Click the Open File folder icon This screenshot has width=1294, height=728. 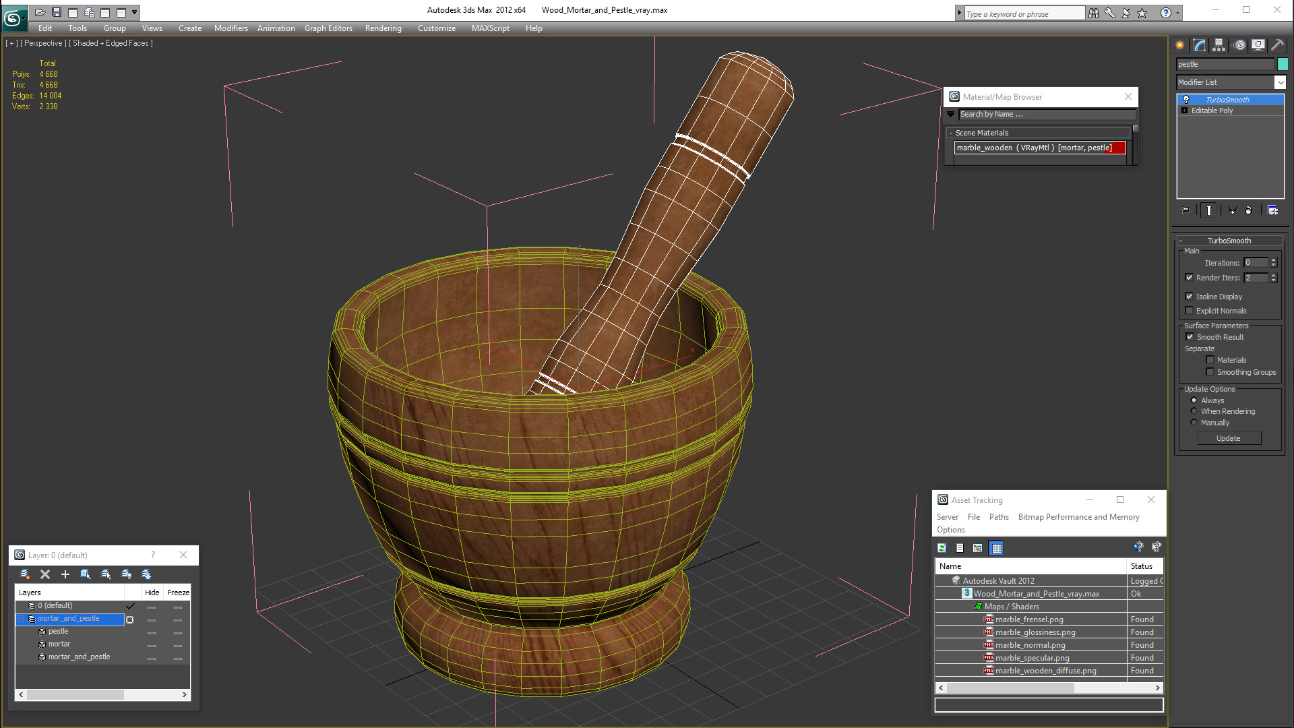tap(40, 12)
